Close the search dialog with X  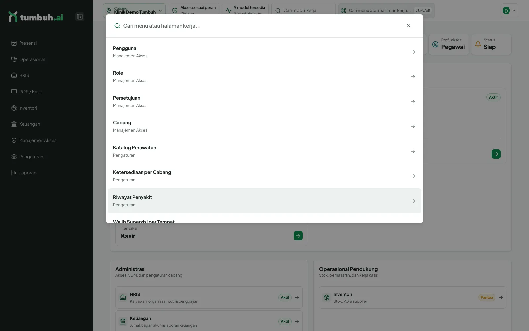[409, 26]
